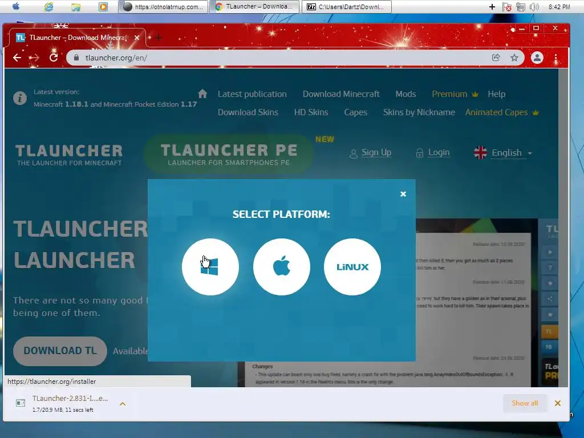
Task: Open Latest publication menu item
Action: point(252,94)
